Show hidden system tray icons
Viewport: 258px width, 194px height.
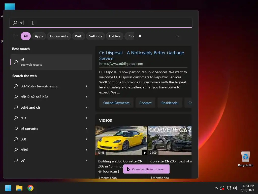coord(216,188)
